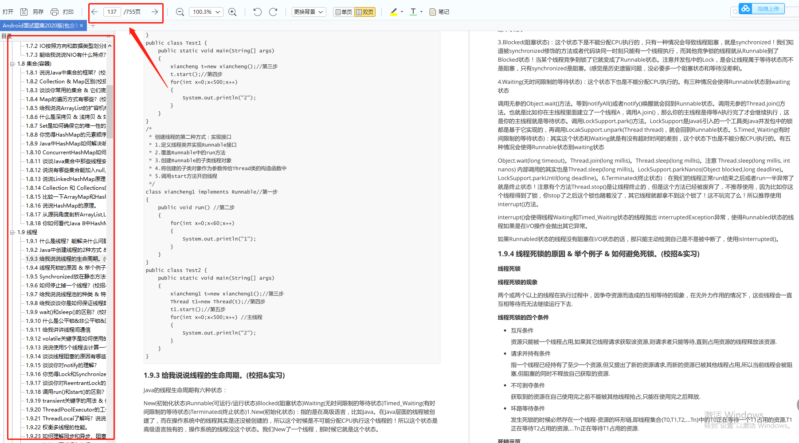Open outline item 1.9.9 wait()和sleep()的区别

[x=66, y=312]
